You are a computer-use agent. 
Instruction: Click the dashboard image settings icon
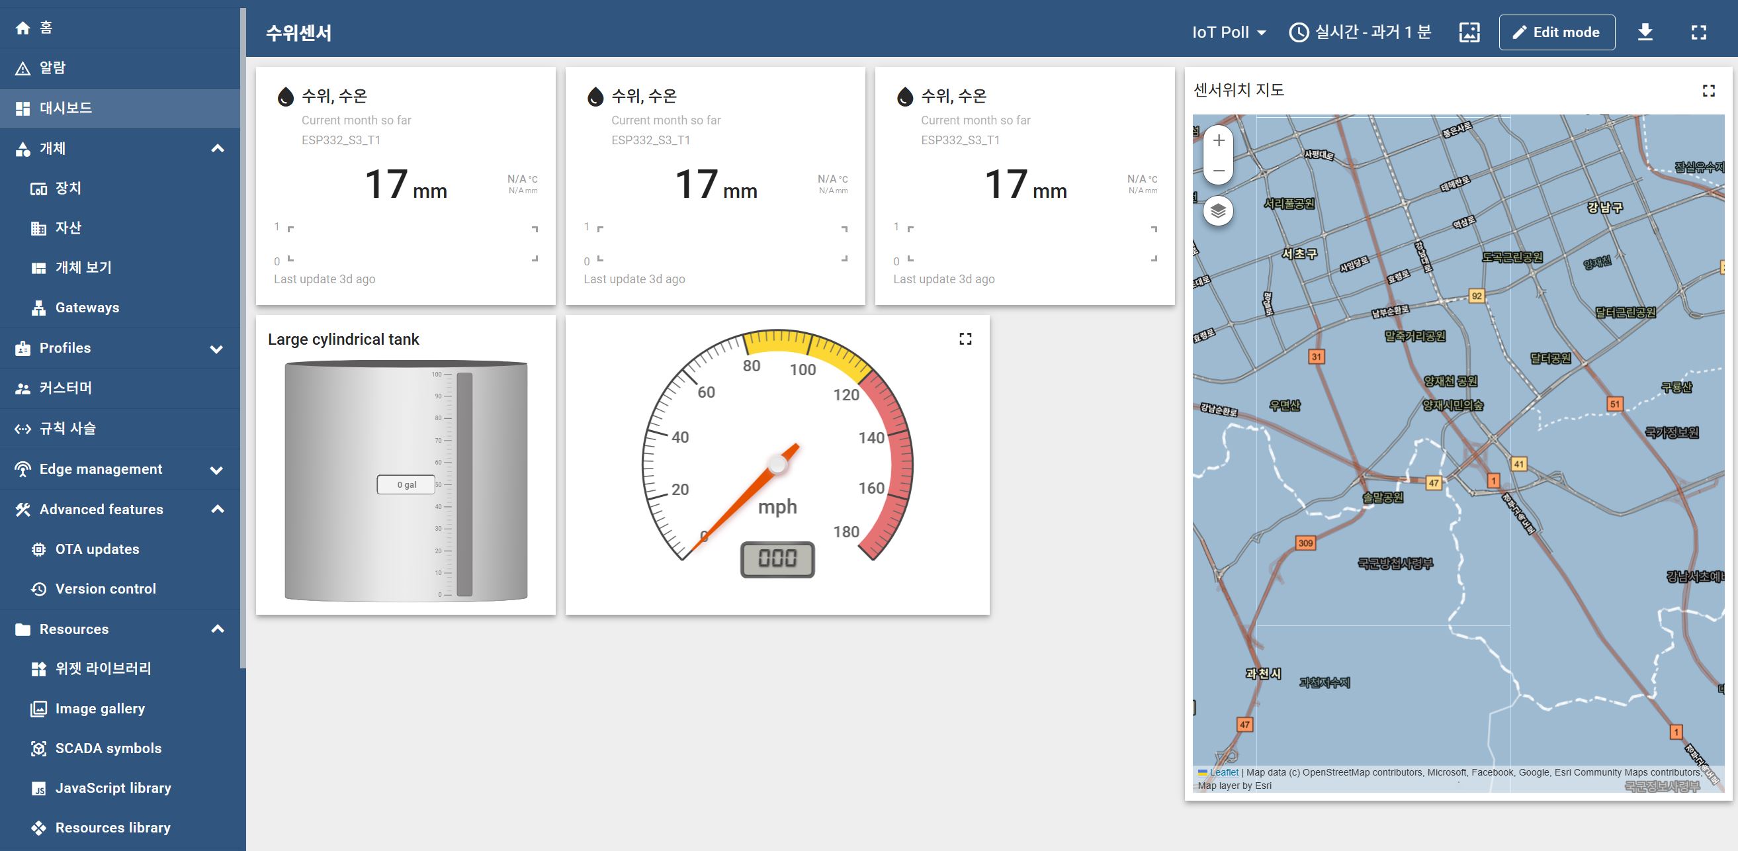tap(1469, 32)
